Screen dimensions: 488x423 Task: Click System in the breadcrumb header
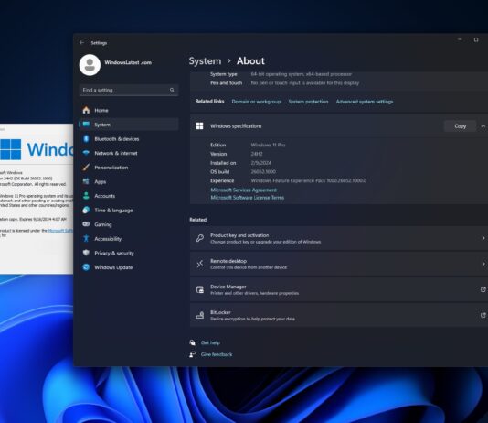point(205,60)
